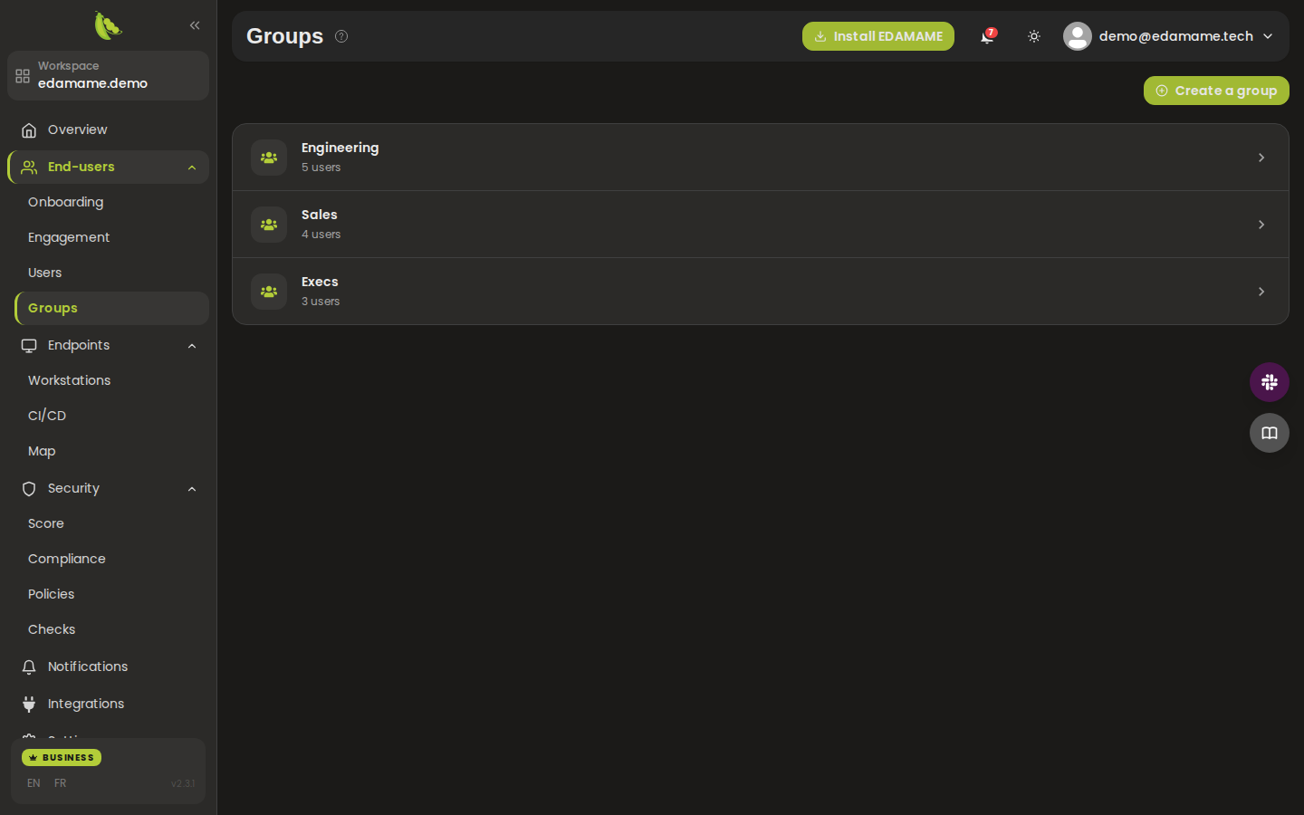Open the Execs group row
Image resolution: width=1304 pixels, height=815 pixels.
761,292
